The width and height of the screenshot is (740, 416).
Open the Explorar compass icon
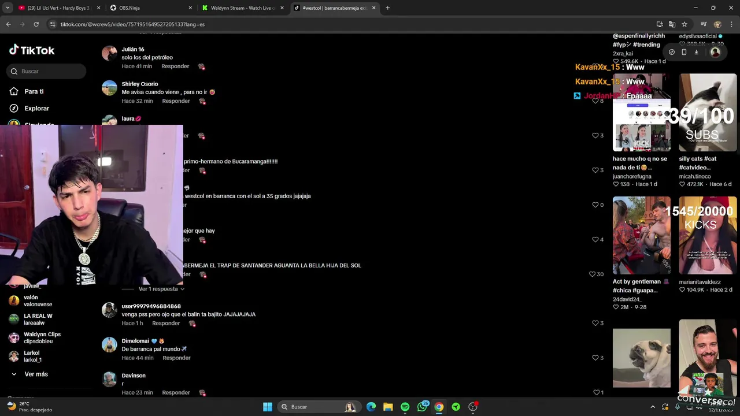pos(14,108)
